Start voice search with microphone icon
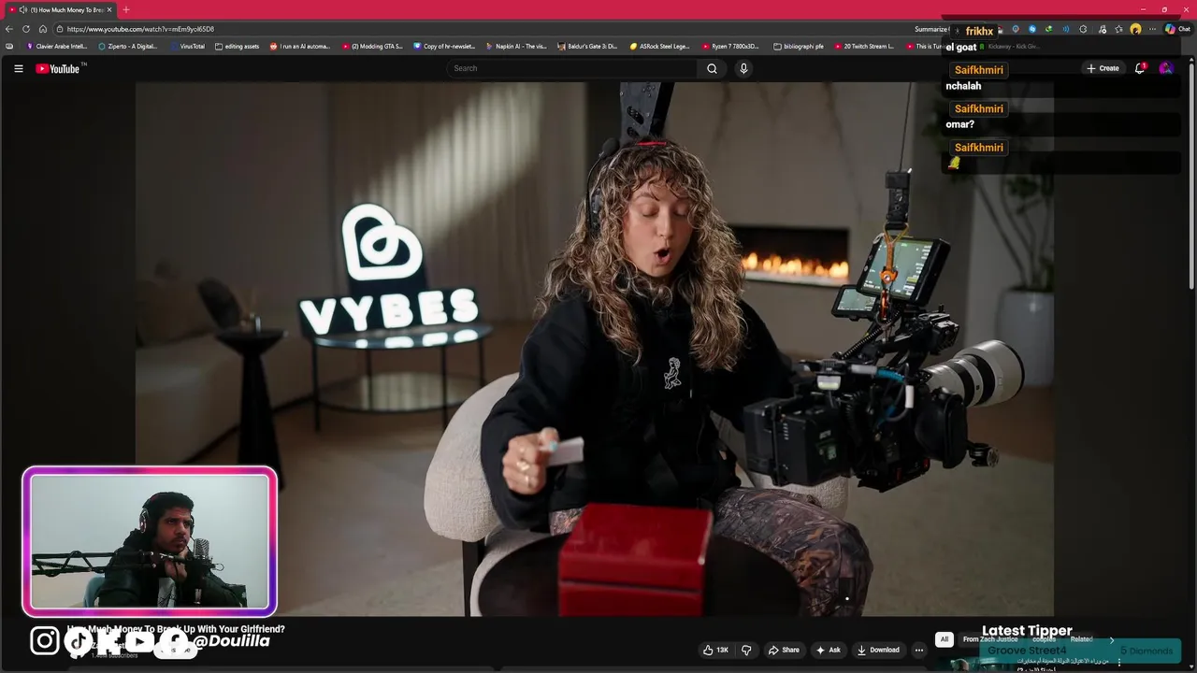 (743, 68)
